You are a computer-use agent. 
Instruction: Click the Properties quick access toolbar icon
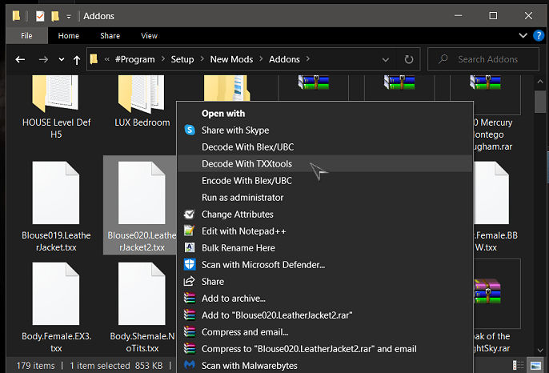(x=40, y=16)
